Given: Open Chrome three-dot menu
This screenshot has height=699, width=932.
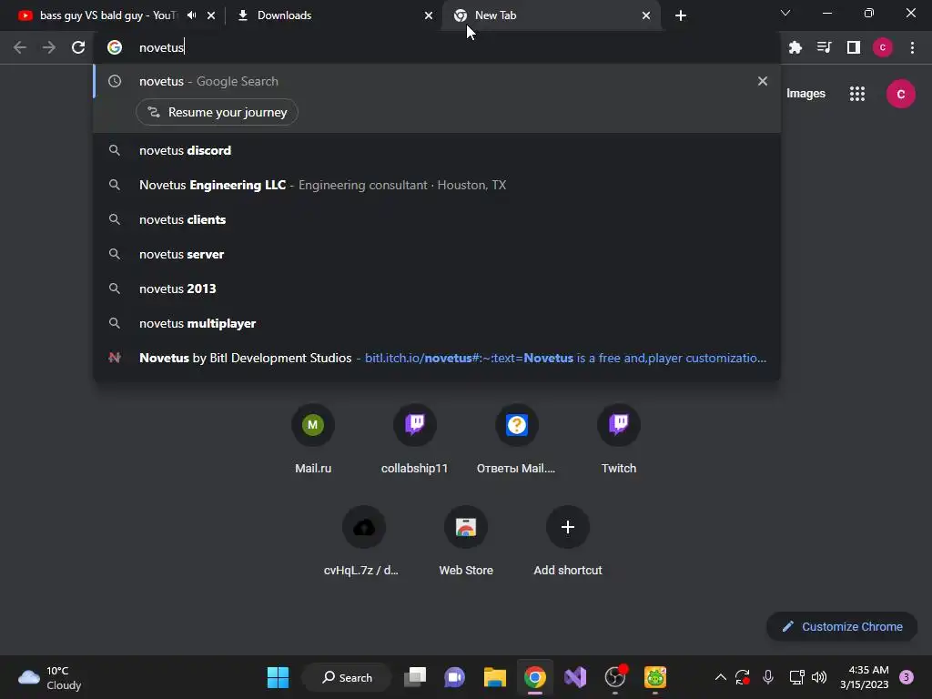Looking at the screenshot, I should pos(912,47).
